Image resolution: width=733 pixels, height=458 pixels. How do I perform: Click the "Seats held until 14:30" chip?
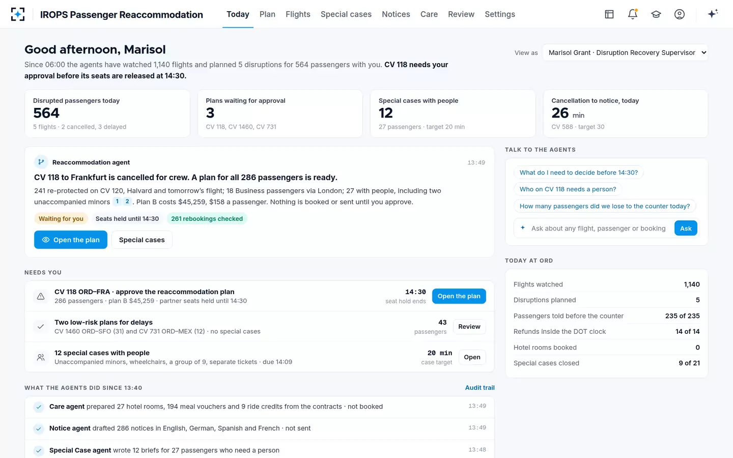[127, 219]
